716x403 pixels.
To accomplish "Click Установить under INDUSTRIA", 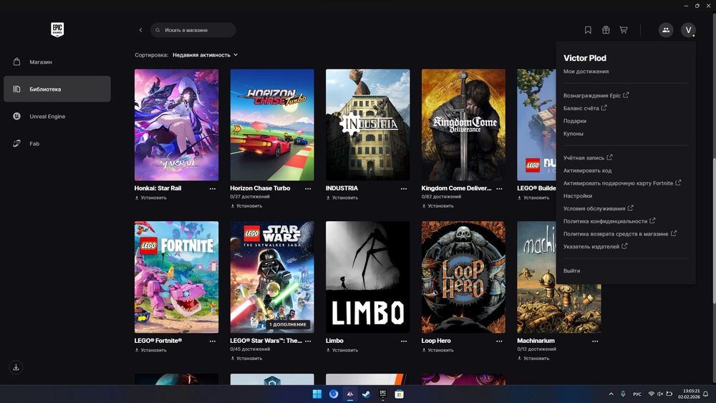I will tap(342, 198).
